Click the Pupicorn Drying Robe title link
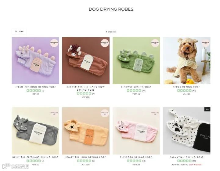This screenshot has width=220, height=171. (136, 157)
